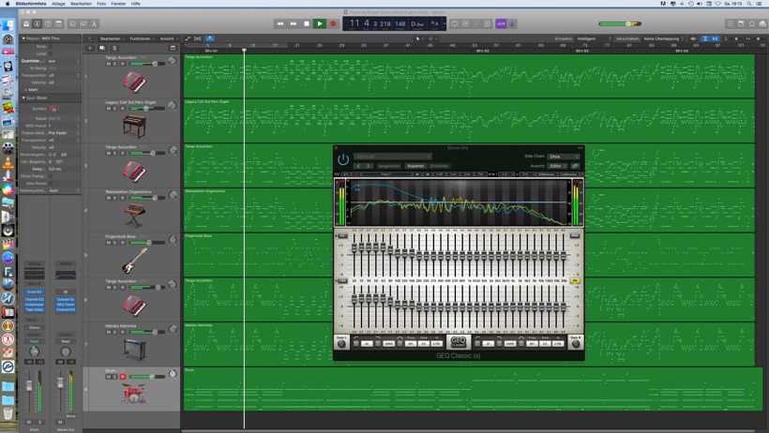769x433 pixels.
Task: Open the plugin Ansicht Editor dropdown
Action: (558, 166)
